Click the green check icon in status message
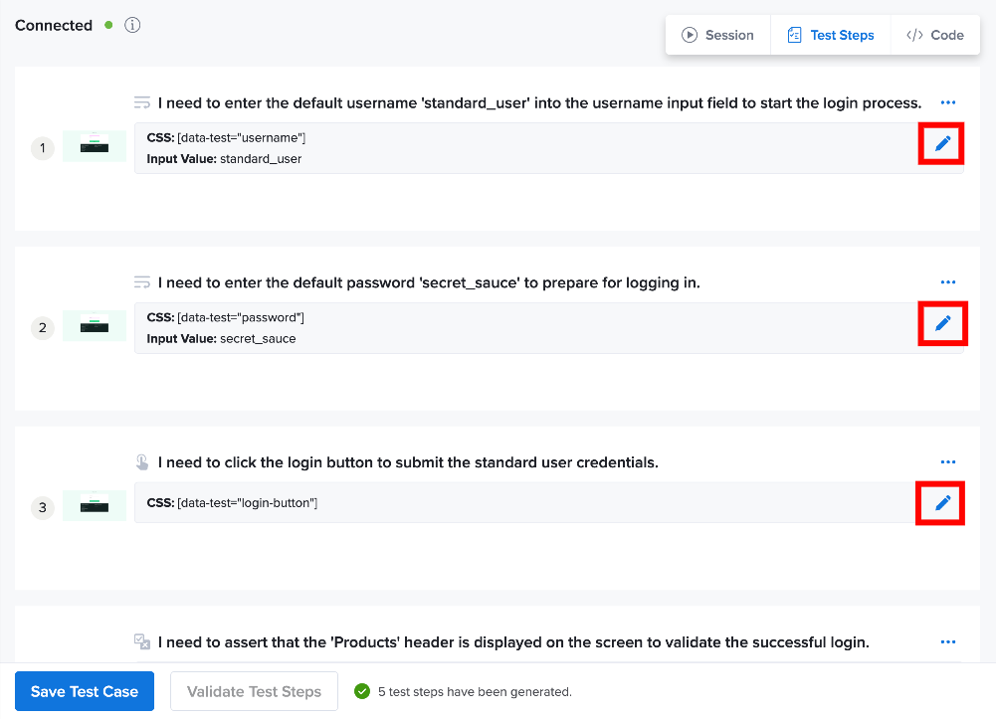 point(362,691)
